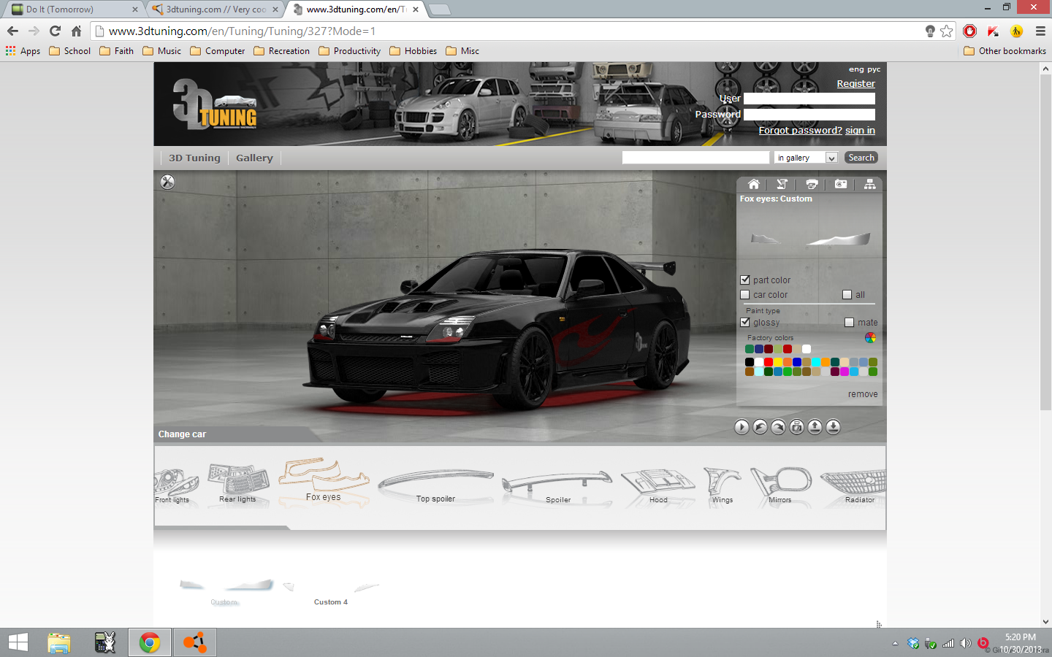Click the paint roller icon in tuning panel
1052x657 pixels.
pyautogui.click(x=782, y=184)
